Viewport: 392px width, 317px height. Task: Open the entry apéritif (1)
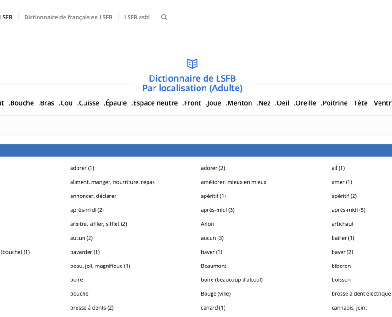coord(213,196)
